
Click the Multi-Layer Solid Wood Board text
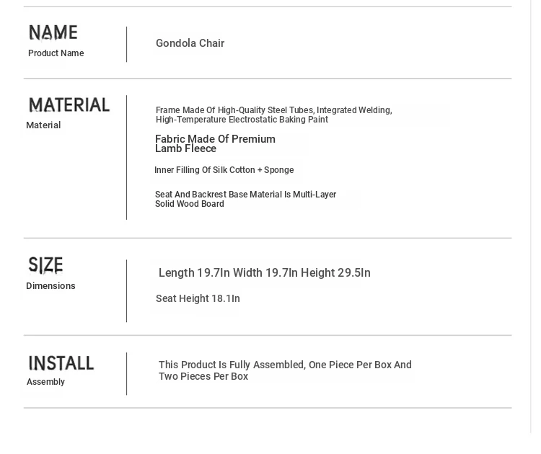click(245, 200)
